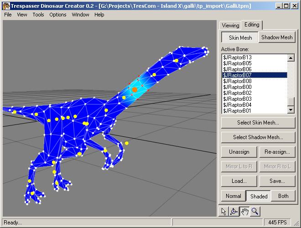Click the disabled Mirror R to L button
The height and width of the screenshot is (228, 301).
(x=277, y=166)
